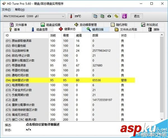Viewport: 168px width, 138px height.
Task: Click the 当前 column header
Action: [x=55, y=35]
